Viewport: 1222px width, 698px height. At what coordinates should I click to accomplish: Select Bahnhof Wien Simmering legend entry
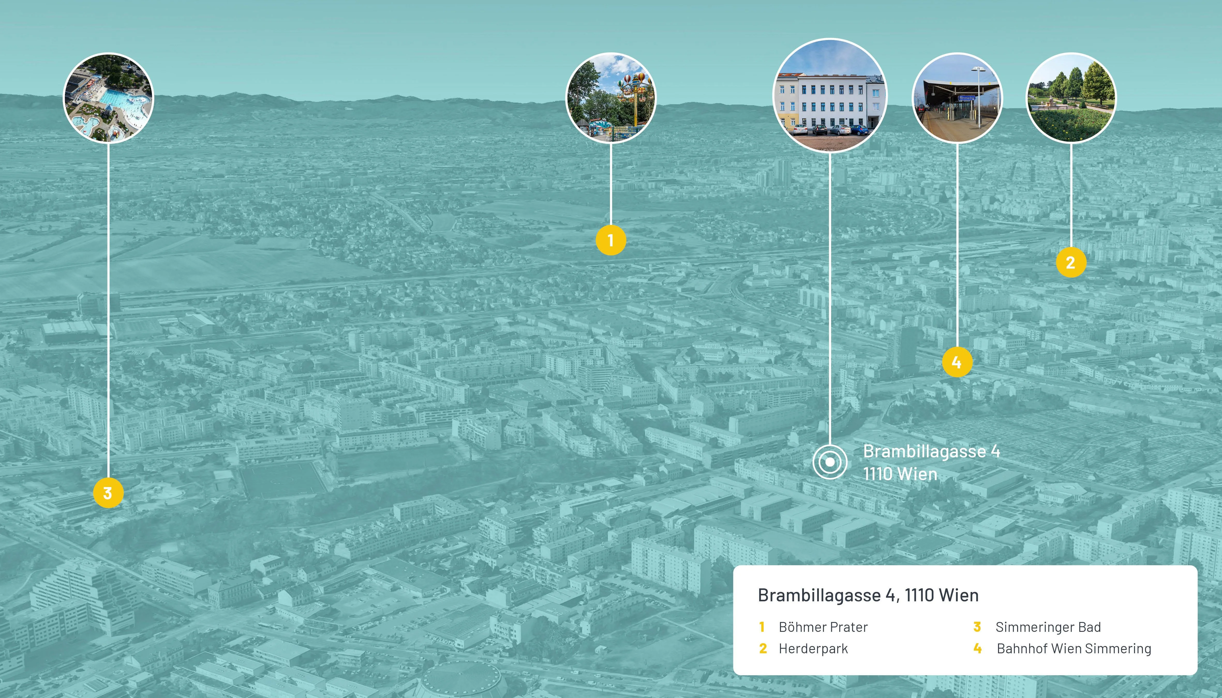1074,649
